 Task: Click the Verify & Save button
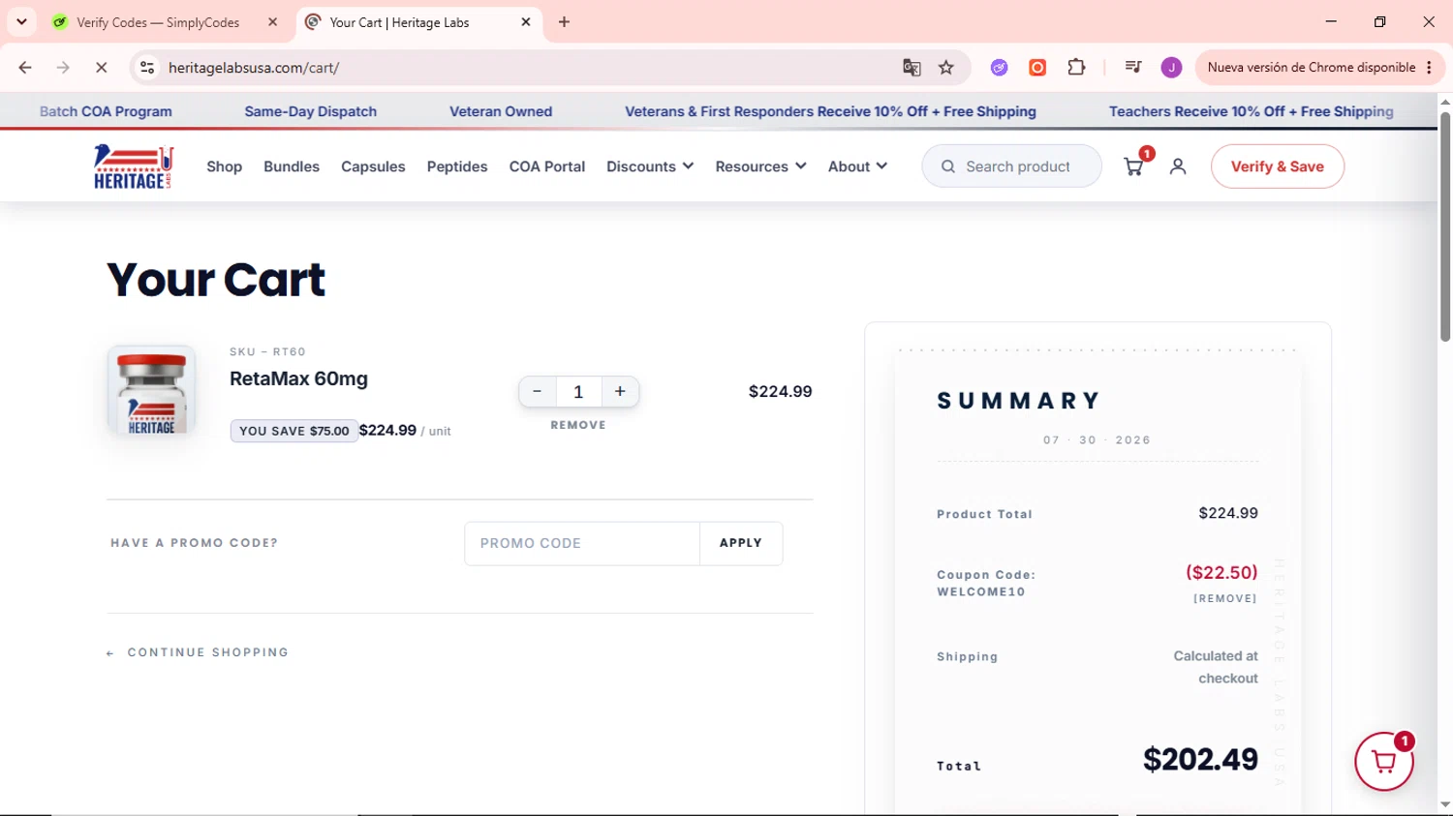click(1278, 166)
